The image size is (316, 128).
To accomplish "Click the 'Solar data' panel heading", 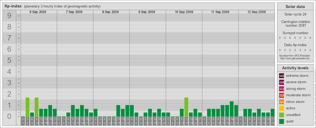I will tap(295, 7).
